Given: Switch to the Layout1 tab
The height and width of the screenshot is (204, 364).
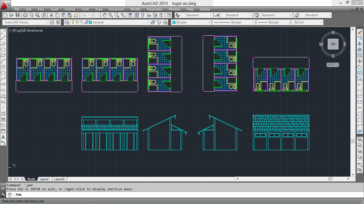Looking at the screenshot, I should click(45, 179).
